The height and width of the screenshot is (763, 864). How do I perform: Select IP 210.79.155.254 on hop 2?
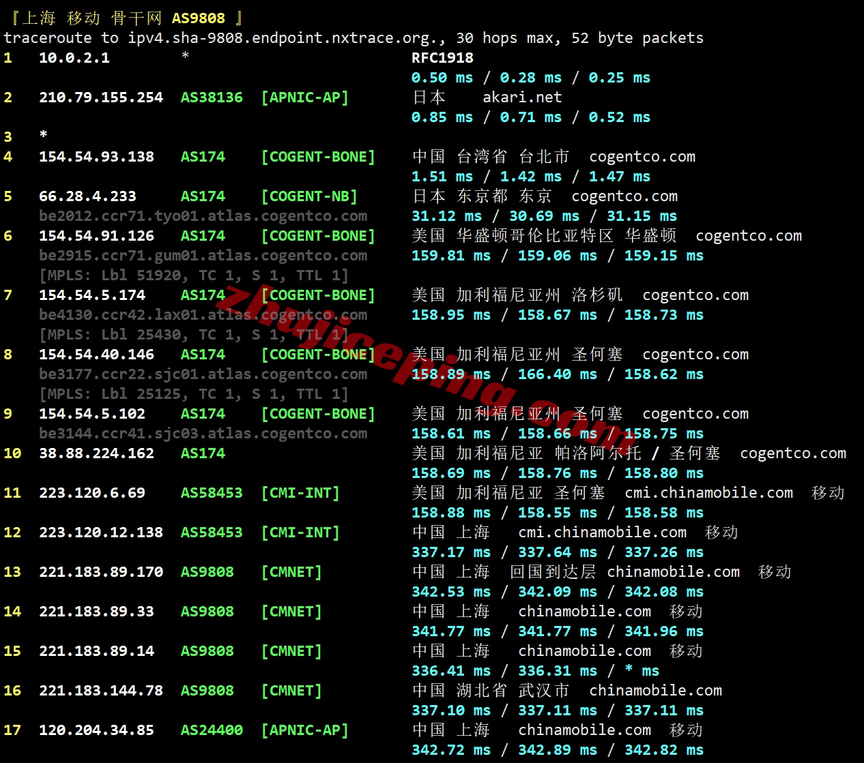(x=101, y=98)
